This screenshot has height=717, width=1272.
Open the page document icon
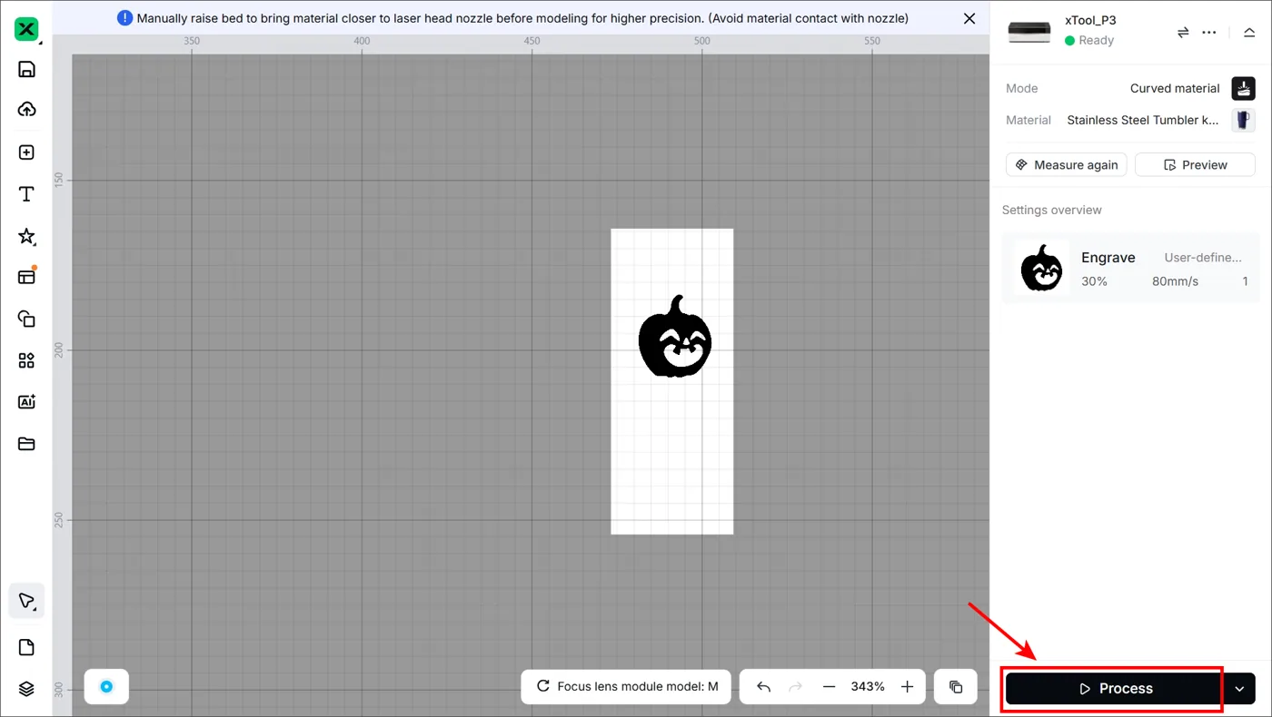[x=26, y=647]
